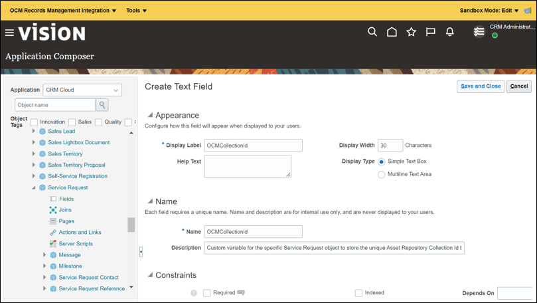Click the Server Scripts icon

[x=53, y=244]
